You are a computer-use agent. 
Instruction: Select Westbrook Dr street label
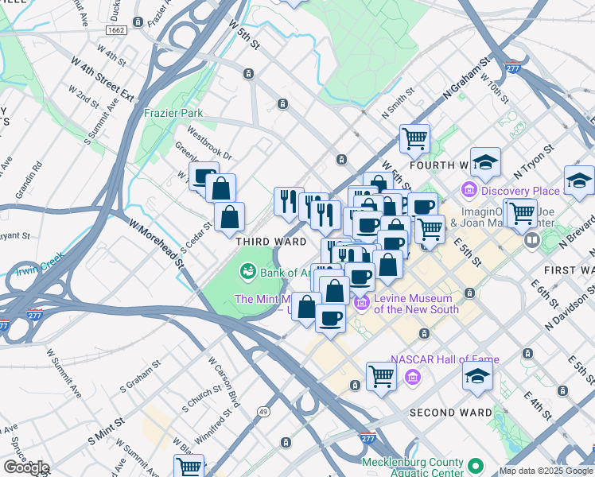pos(209,143)
